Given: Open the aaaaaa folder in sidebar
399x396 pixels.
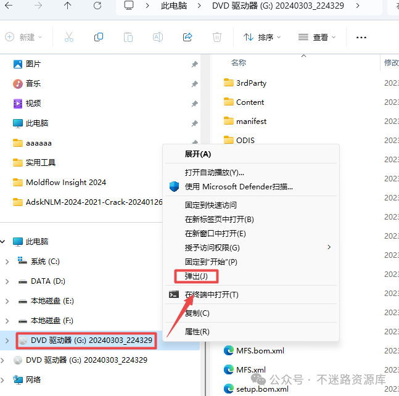Looking at the screenshot, I should pos(32,143).
